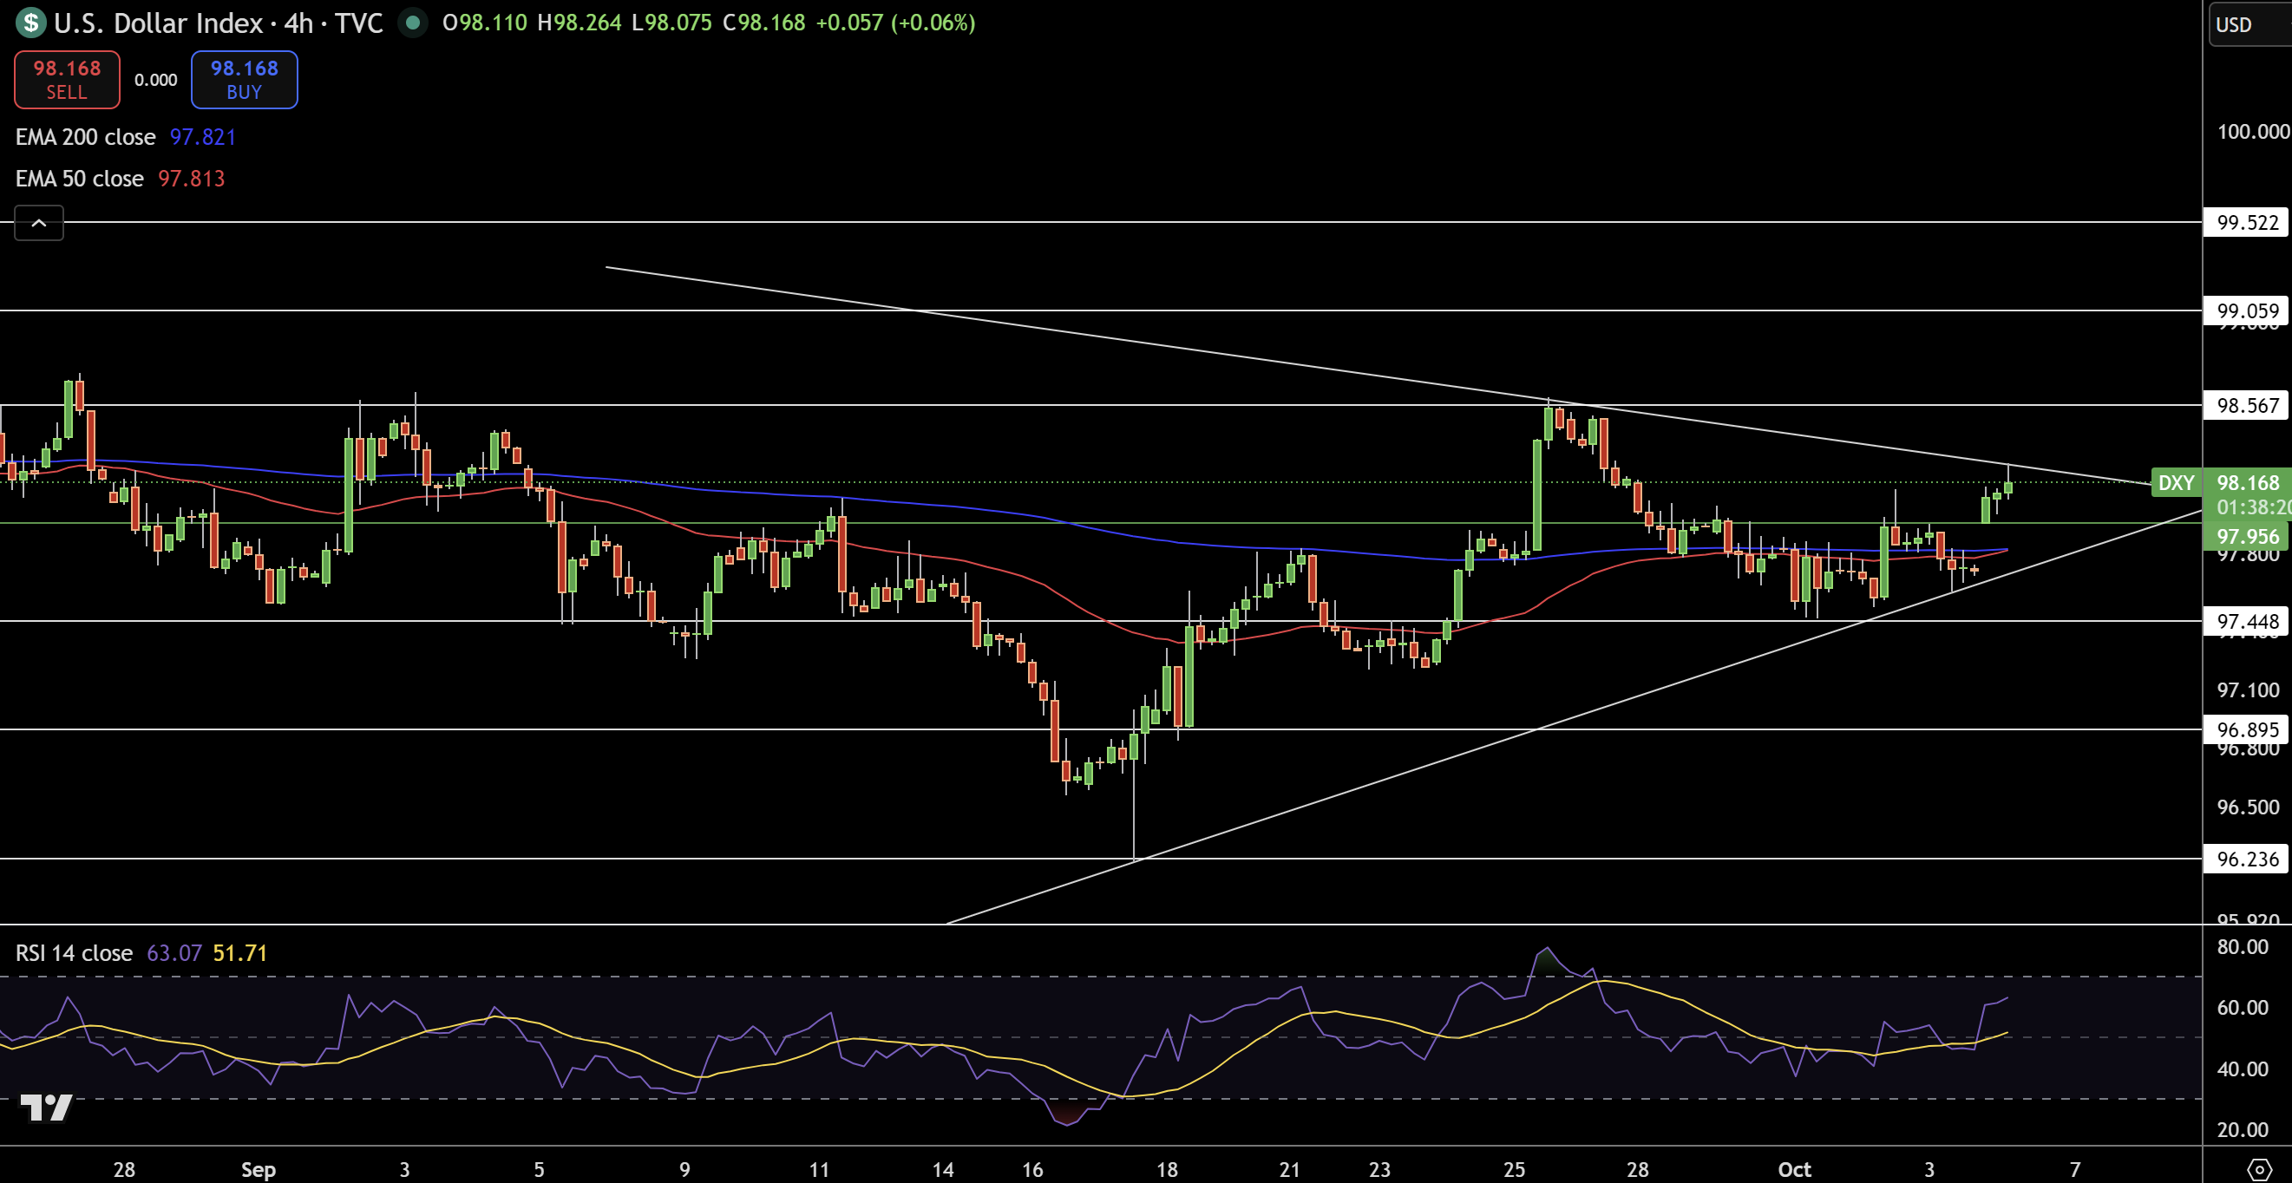Select the EMA 50 close indicator label

79,179
